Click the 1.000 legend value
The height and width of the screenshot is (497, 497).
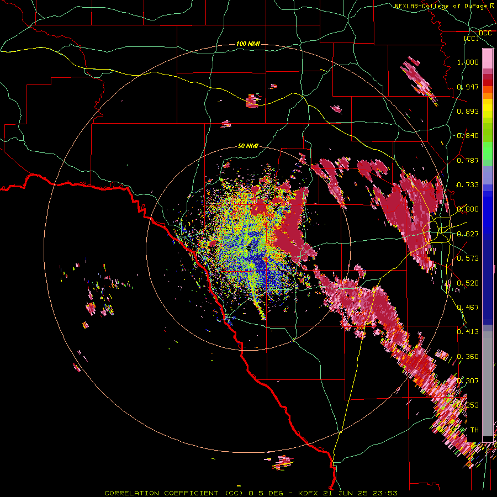[x=468, y=62]
